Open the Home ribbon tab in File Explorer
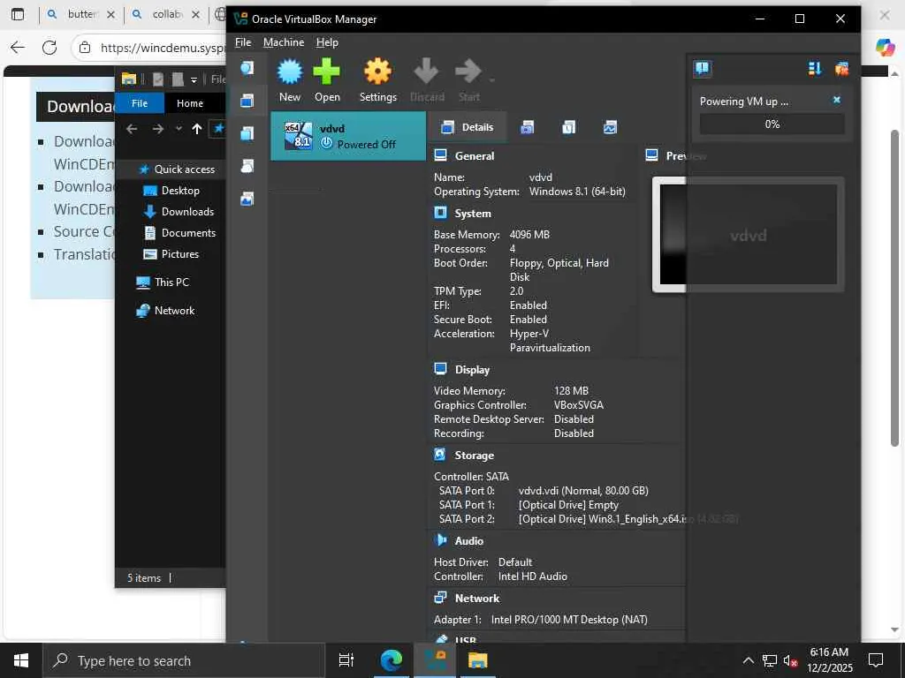This screenshot has width=905, height=678. pos(189,103)
